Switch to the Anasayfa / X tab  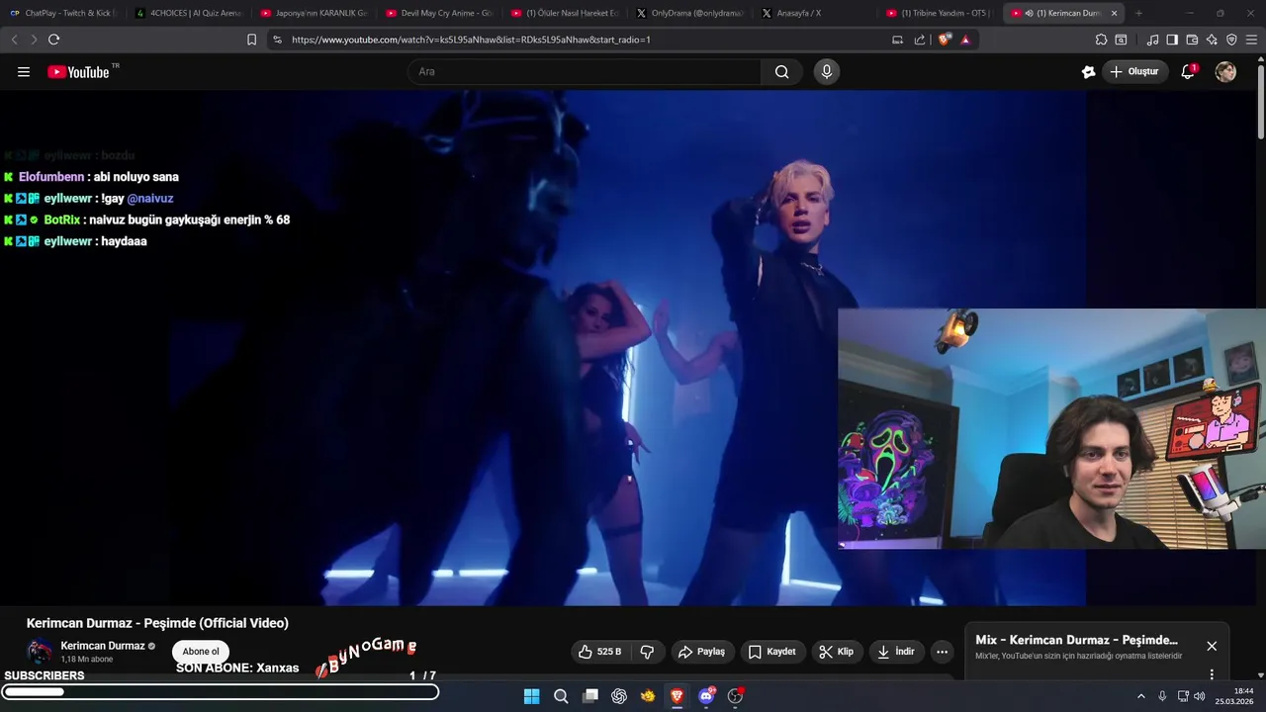pos(815,13)
